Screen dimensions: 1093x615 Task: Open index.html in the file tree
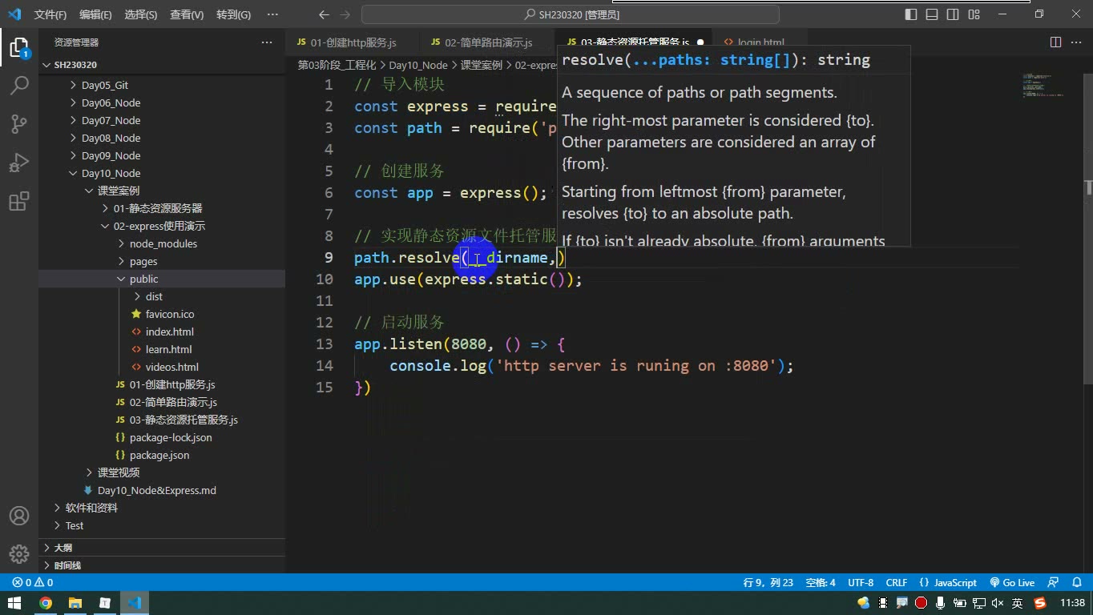pos(169,332)
